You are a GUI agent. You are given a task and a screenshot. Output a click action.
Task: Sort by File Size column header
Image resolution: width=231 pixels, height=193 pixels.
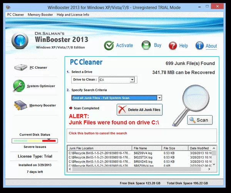click(175, 148)
